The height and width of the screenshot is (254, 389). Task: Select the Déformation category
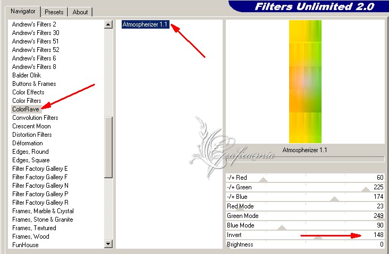(27, 143)
